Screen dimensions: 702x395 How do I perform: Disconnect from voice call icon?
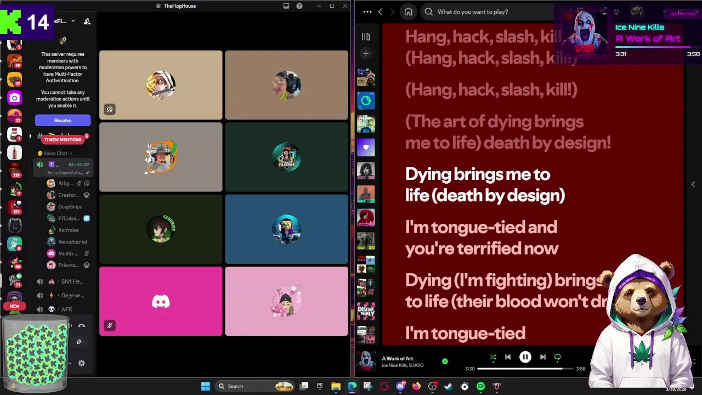coord(81,326)
